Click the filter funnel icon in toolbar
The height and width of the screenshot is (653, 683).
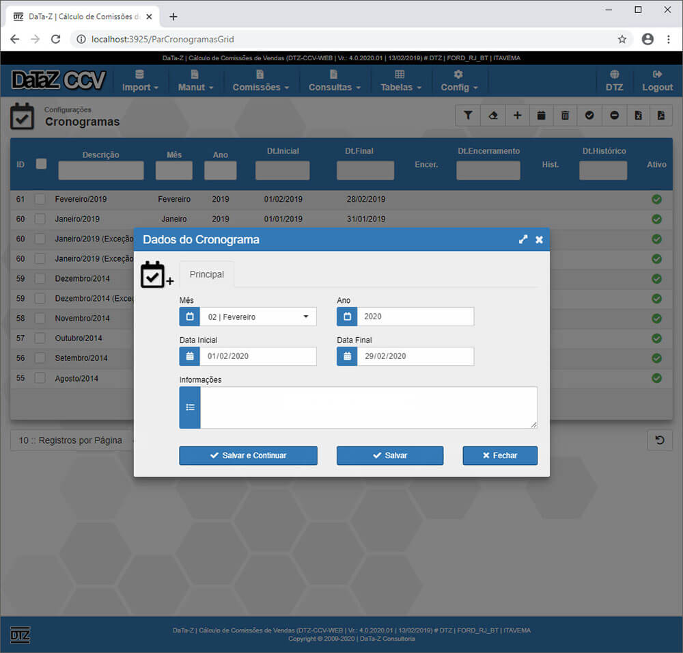tap(468, 116)
